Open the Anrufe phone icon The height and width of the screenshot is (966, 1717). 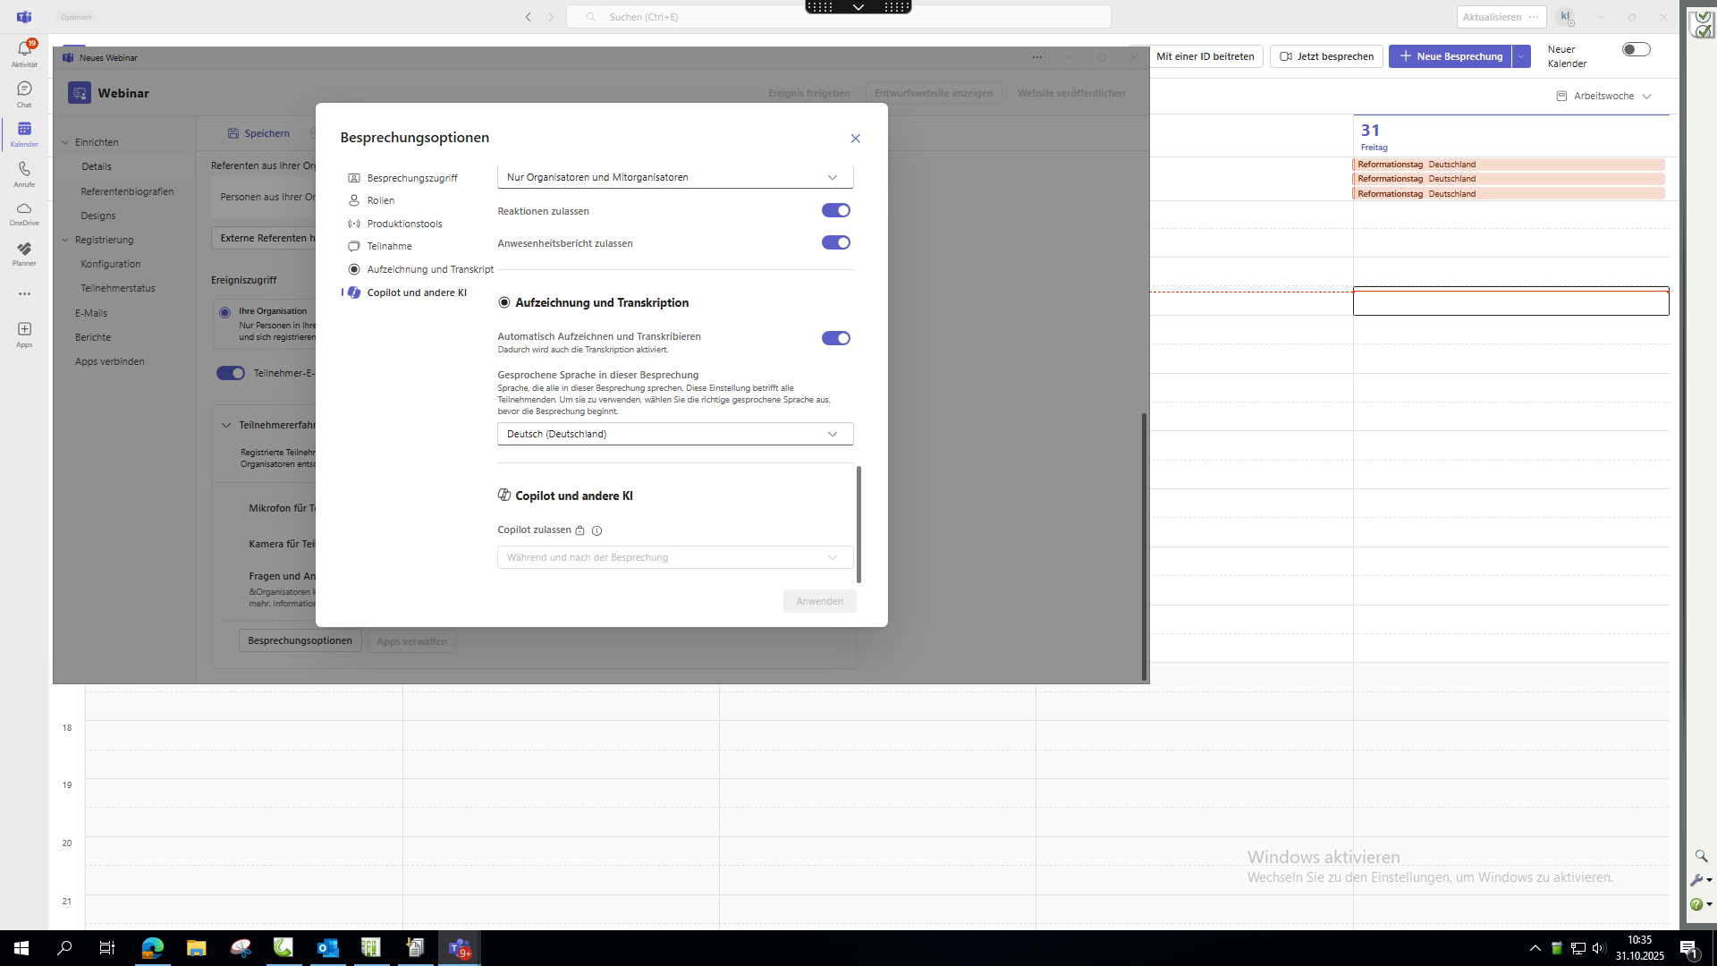click(x=24, y=173)
